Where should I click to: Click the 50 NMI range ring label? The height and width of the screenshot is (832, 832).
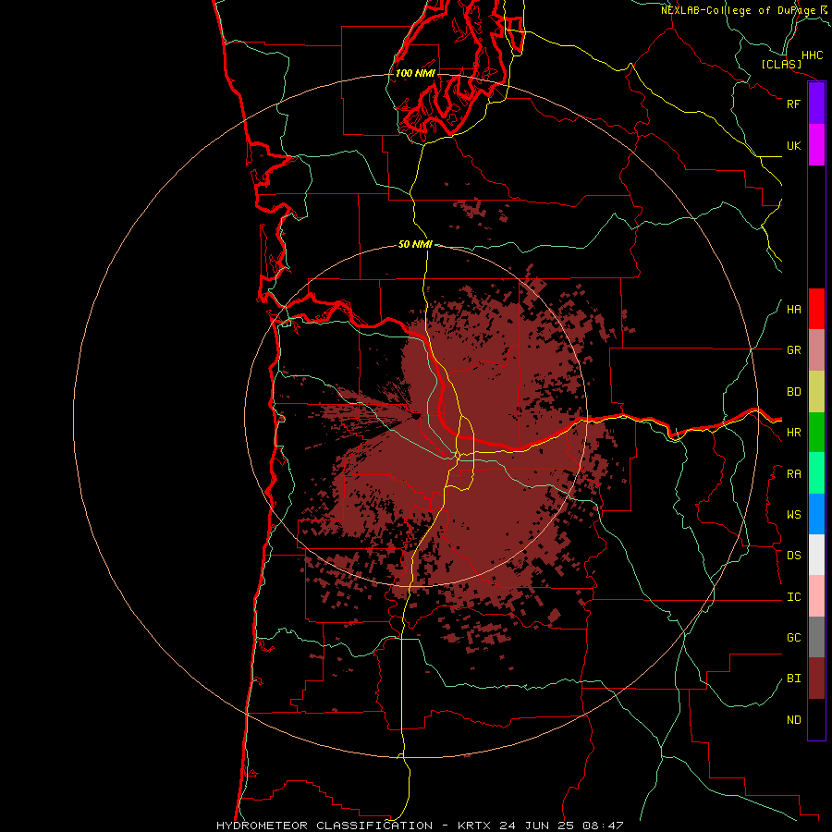tap(415, 244)
